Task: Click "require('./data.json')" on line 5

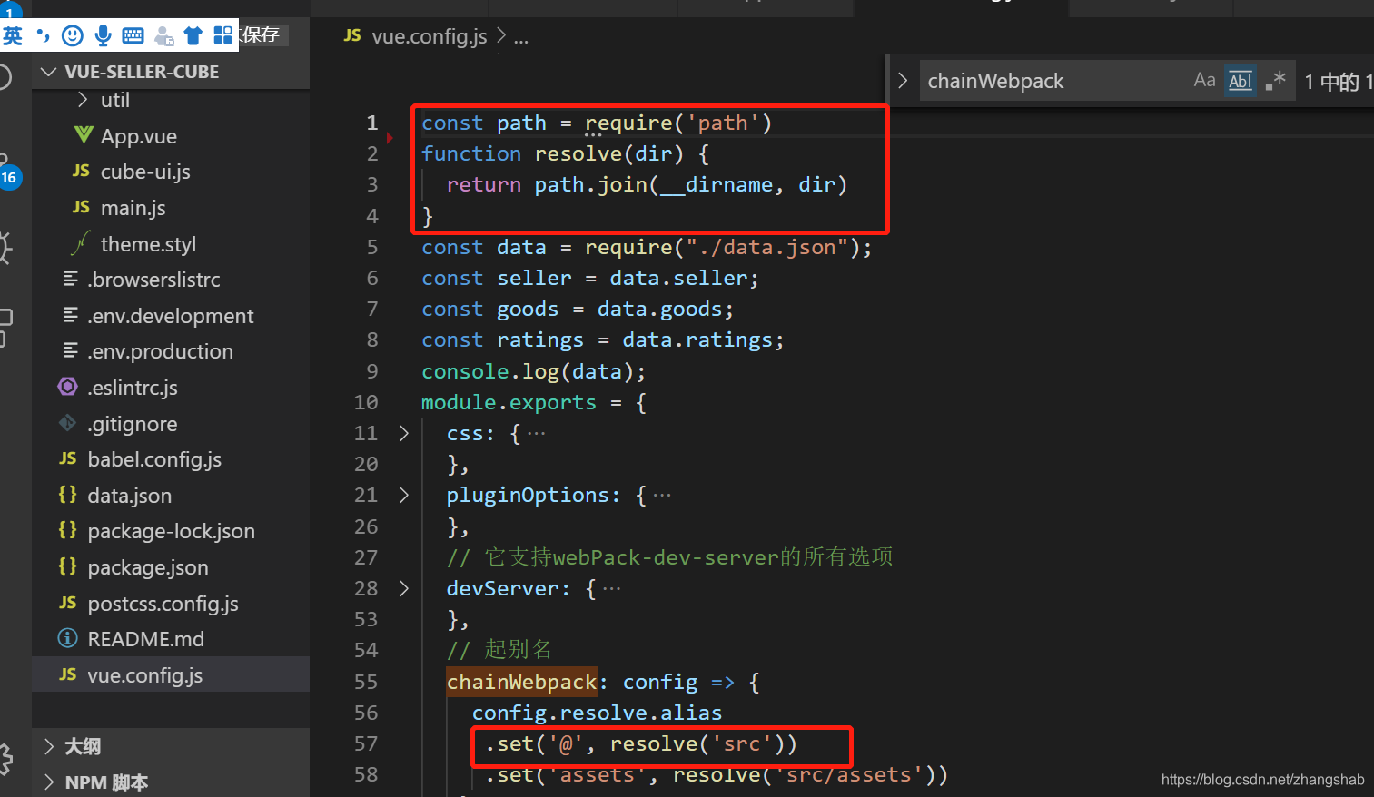Action: pos(722,247)
